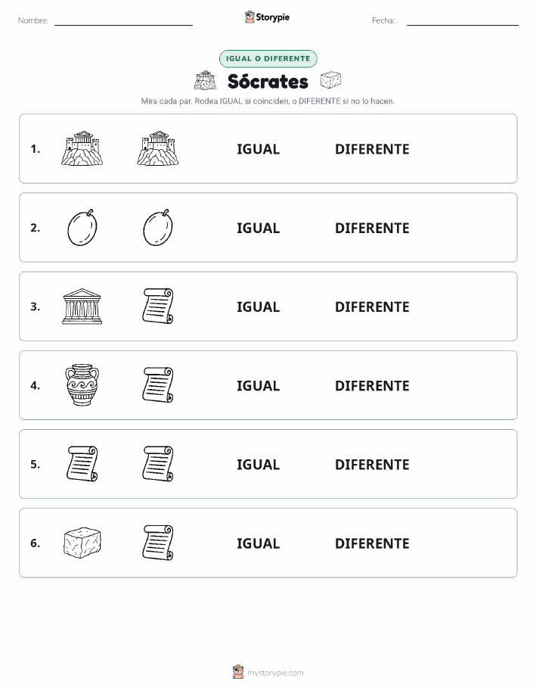The height and width of the screenshot is (694, 536).
Task: Choose DIFERENTE for pair 4
Action: (372, 385)
